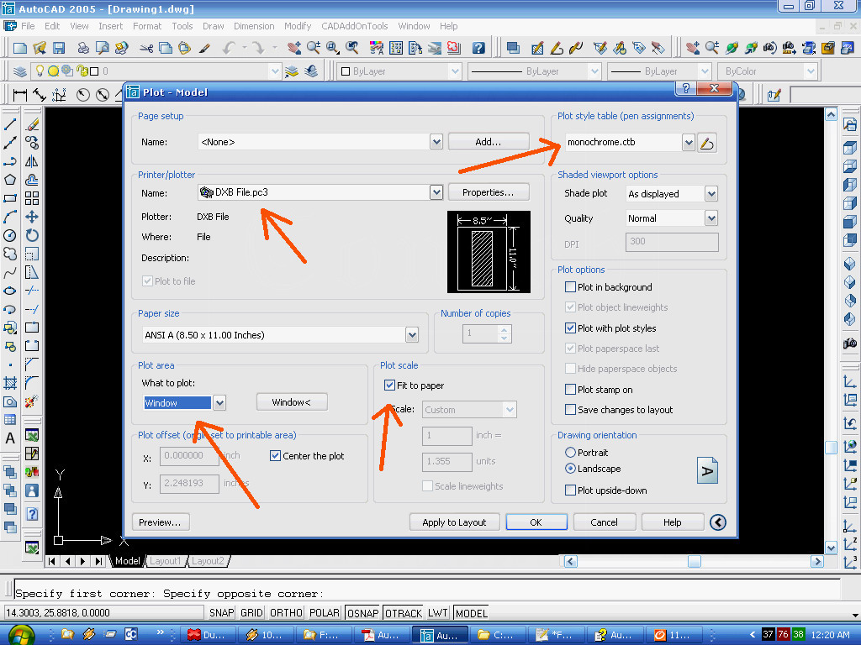Click Apply to Layout button

tap(454, 522)
